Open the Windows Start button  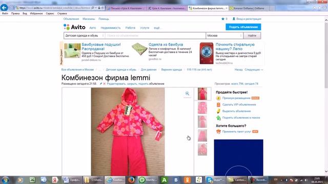(x=5, y=180)
